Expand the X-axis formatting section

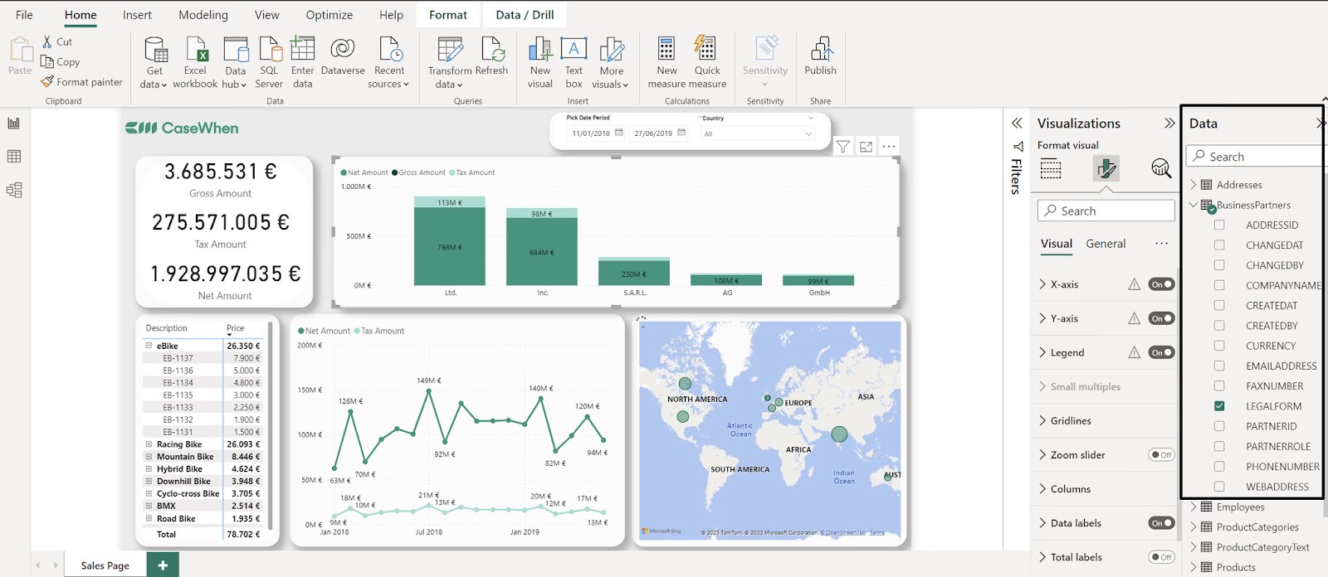[1042, 284]
